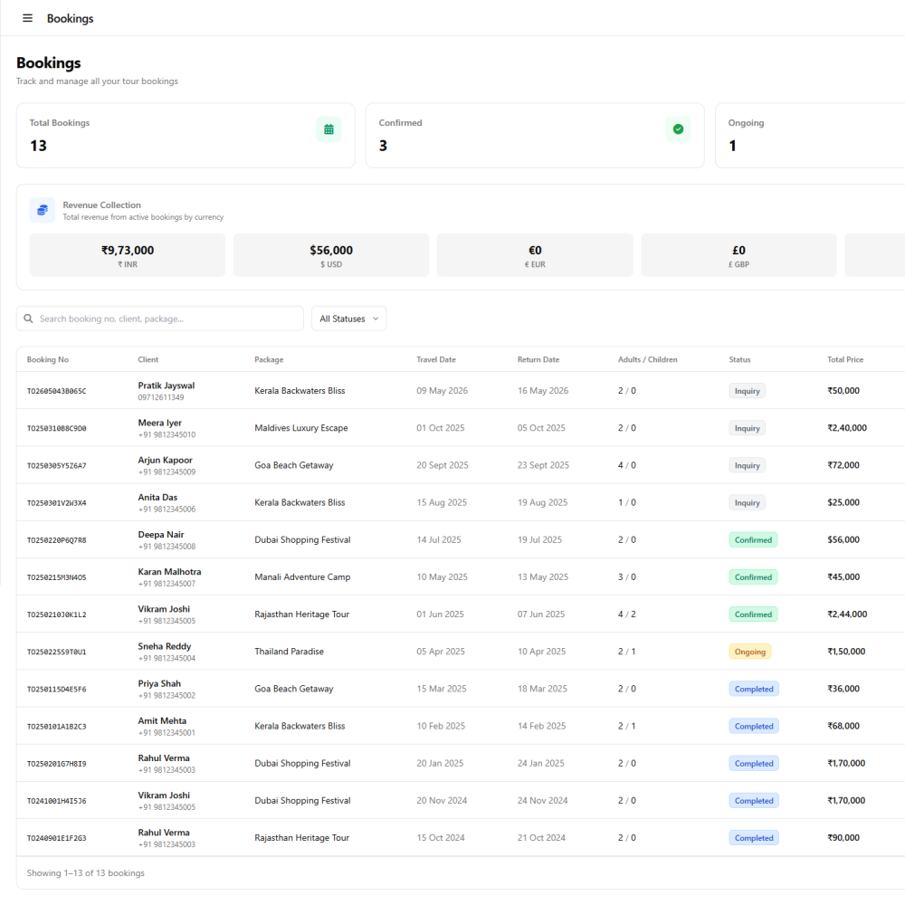This screenshot has height=905, width=905.
Task: Select Manali Adventure Camp package cell
Action: point(302,577)
